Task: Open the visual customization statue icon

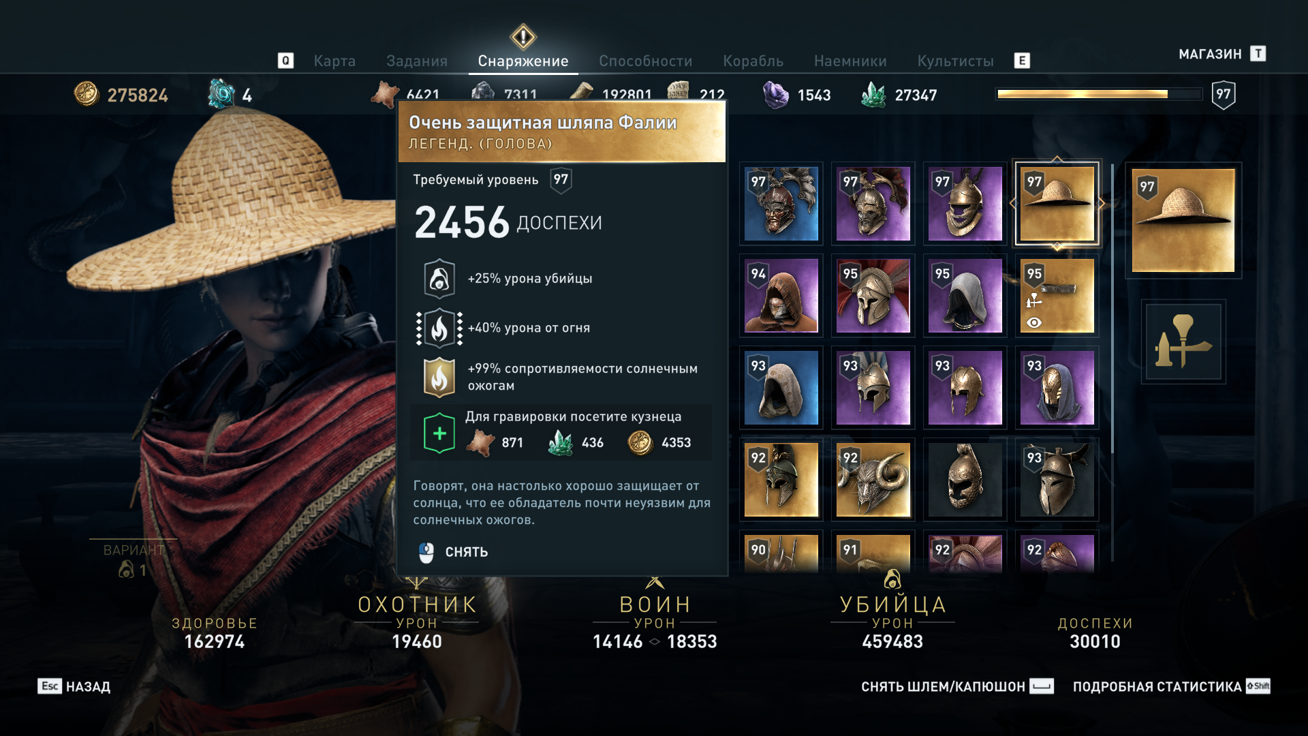Action: [x=1183, y=341]
